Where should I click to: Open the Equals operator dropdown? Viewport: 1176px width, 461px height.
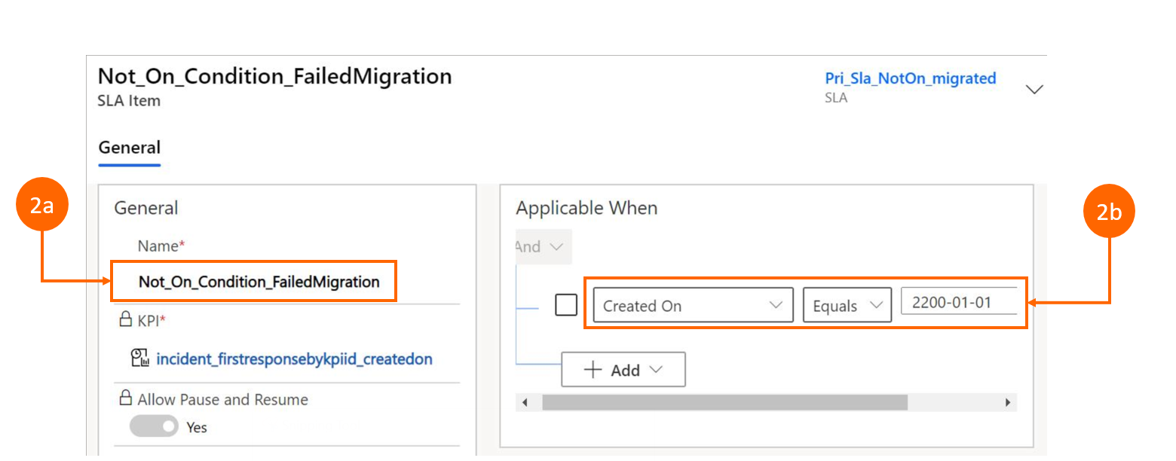tap(847, 306)
